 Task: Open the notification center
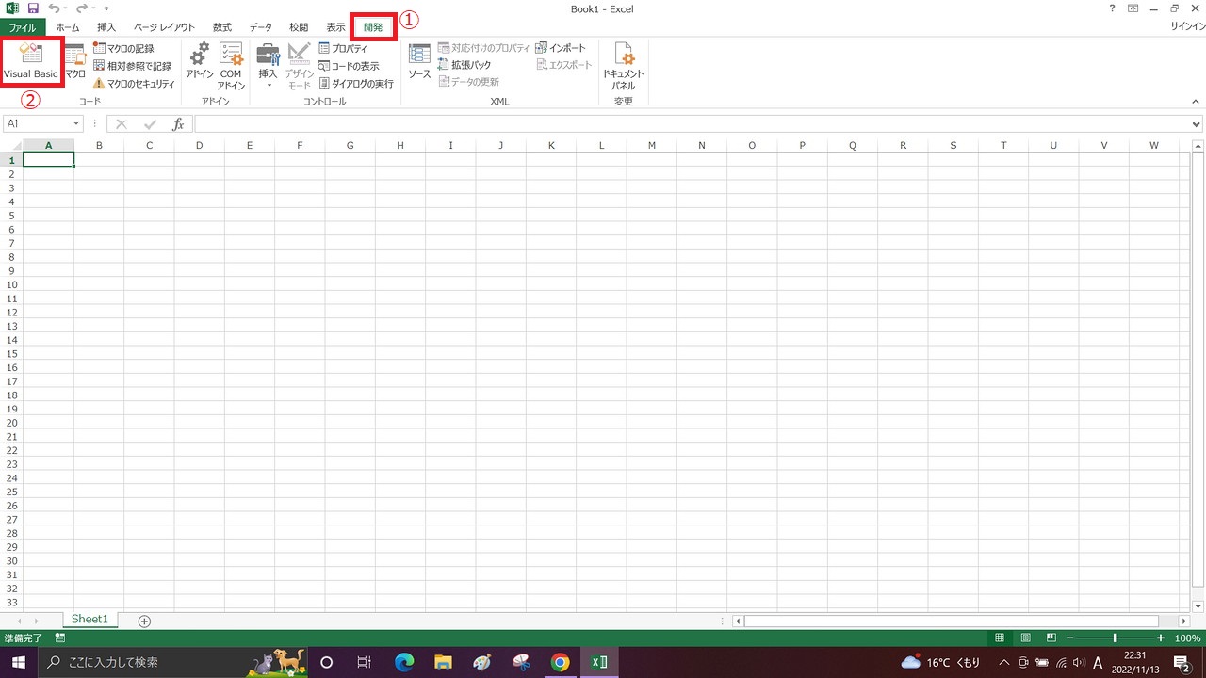1182,662
